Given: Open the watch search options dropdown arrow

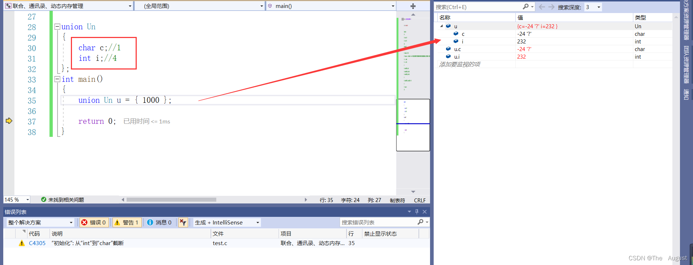Looking at the screenshot, I should click(x=532, y=7).
